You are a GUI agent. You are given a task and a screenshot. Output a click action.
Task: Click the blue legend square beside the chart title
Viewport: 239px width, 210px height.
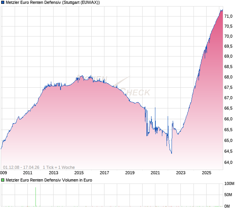(x=3, y=3)
